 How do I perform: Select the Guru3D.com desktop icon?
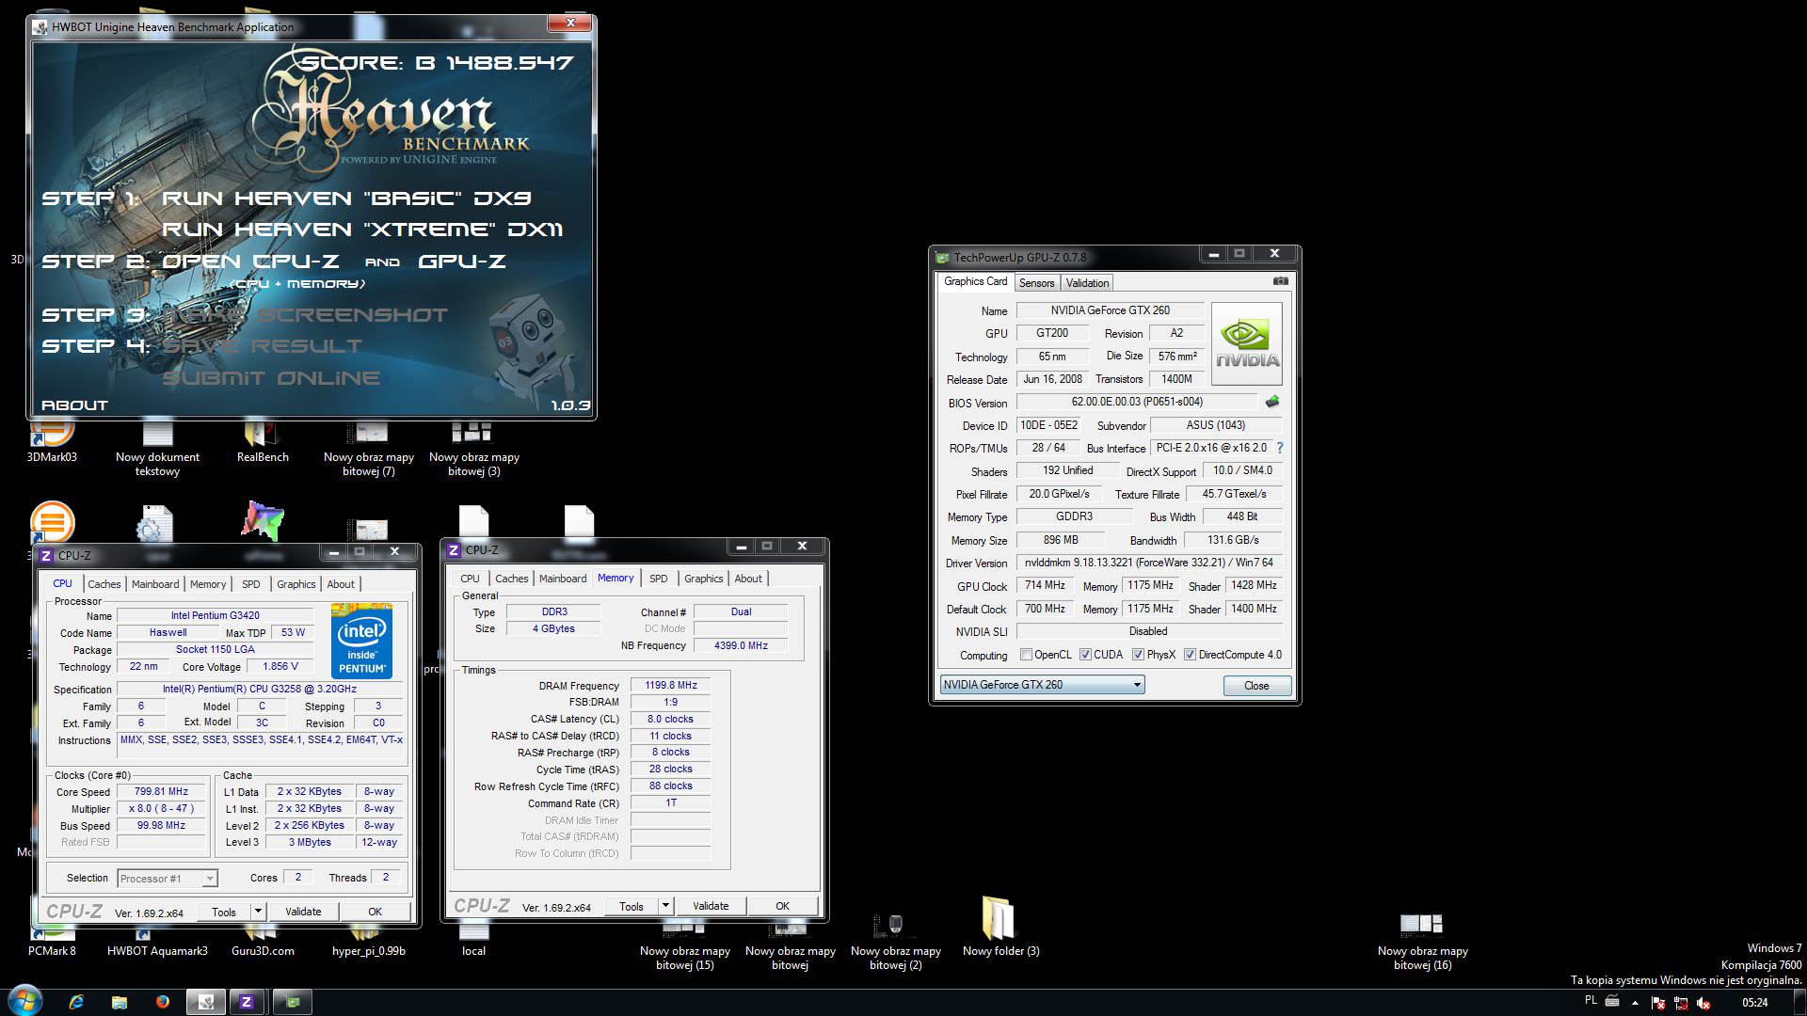(x=263, y=943)
